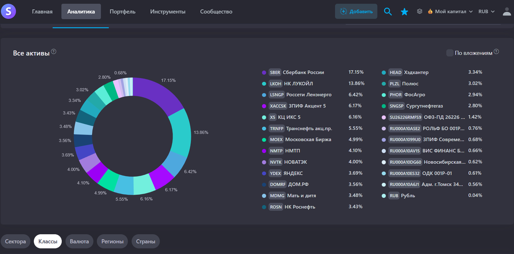Switch to the Валюта tab
The width and height of the screenshot is (514, 254).
coord(79,241)
